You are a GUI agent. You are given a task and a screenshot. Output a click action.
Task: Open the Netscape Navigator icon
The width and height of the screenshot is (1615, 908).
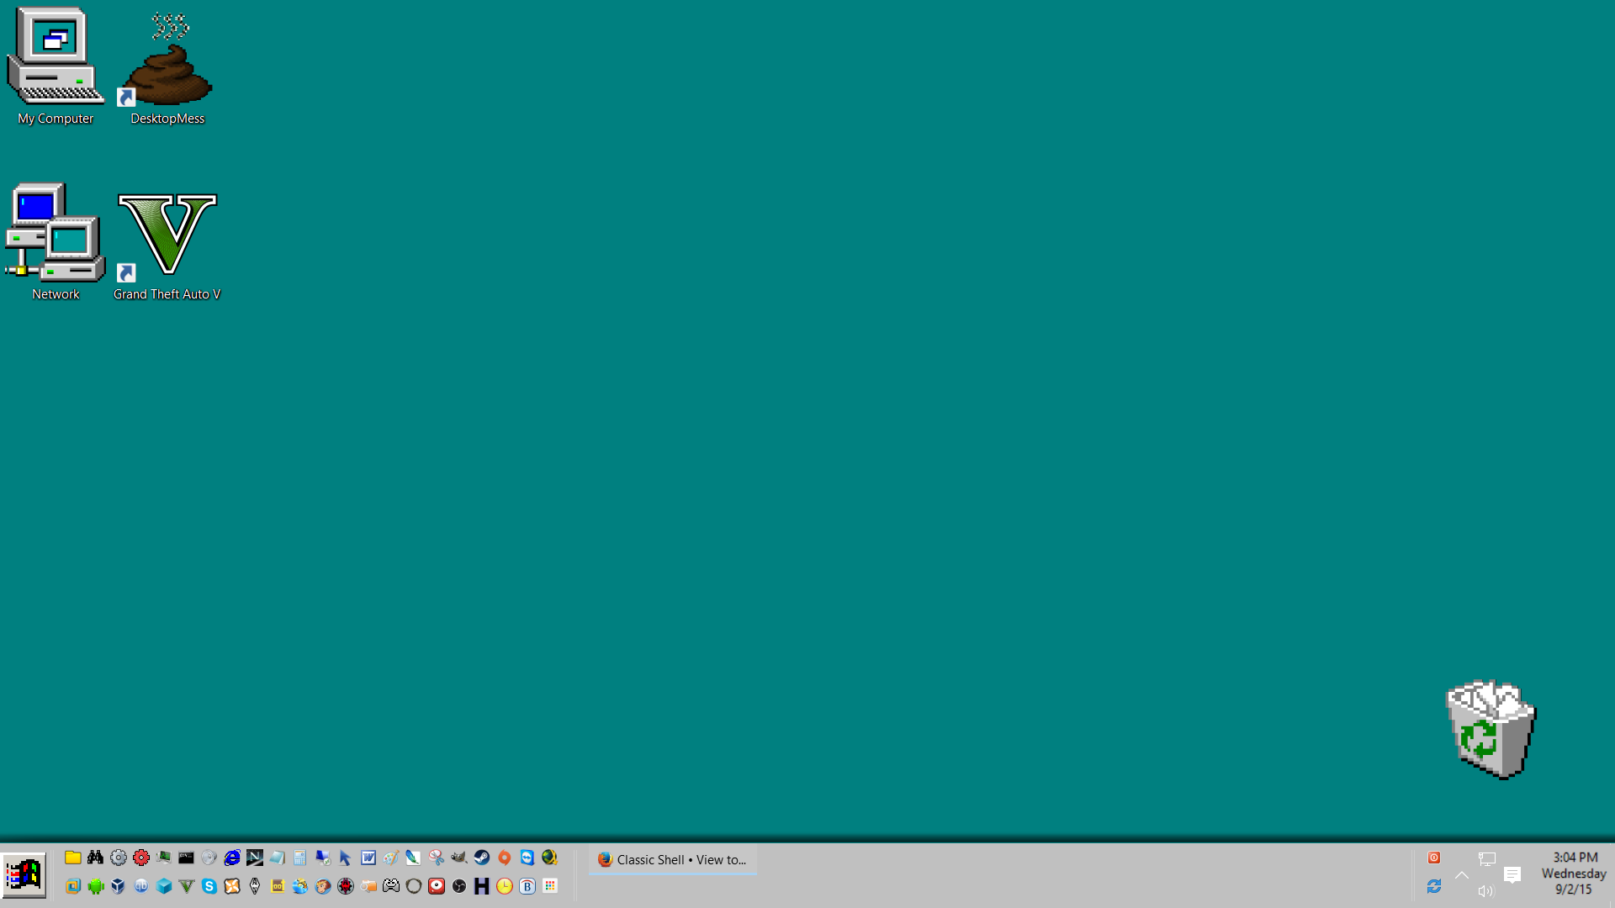tap(255, 858)
